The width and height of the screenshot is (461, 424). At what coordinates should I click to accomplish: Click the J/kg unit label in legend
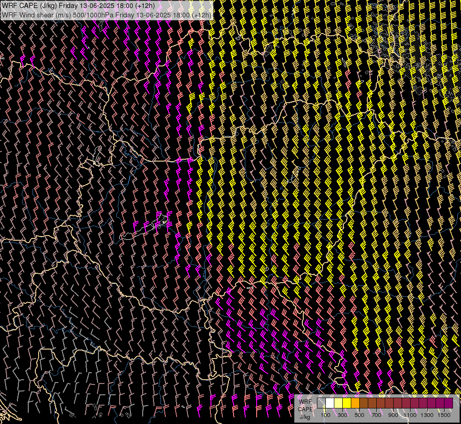(305, 416)
